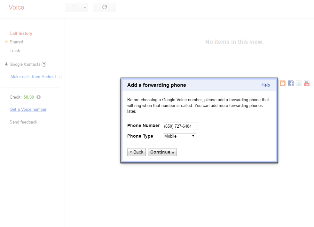314x227 pixels.
Task: Click the Phone Number label
Action: (x=143, y=125)
